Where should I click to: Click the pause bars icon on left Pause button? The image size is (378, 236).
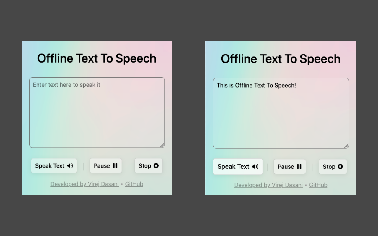point(115,166)
